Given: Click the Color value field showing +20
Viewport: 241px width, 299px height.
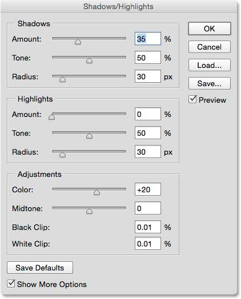Looking at the screenshot, I should tap(148, 189).
